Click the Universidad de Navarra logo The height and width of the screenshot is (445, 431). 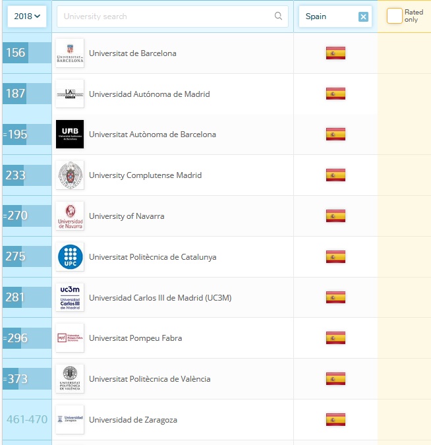(70, 216)
